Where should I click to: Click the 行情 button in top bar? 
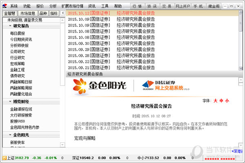[x=137, y=6]
